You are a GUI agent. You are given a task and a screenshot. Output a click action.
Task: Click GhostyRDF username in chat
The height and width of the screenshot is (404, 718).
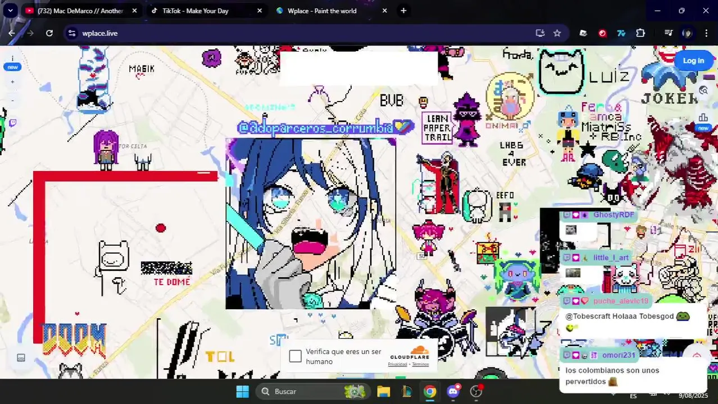point(614,215)
